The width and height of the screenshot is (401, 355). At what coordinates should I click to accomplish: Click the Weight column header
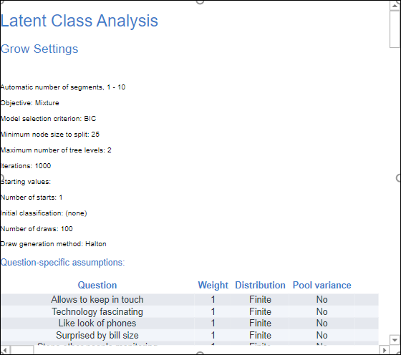pyautogui.click(x=213, y=286)
